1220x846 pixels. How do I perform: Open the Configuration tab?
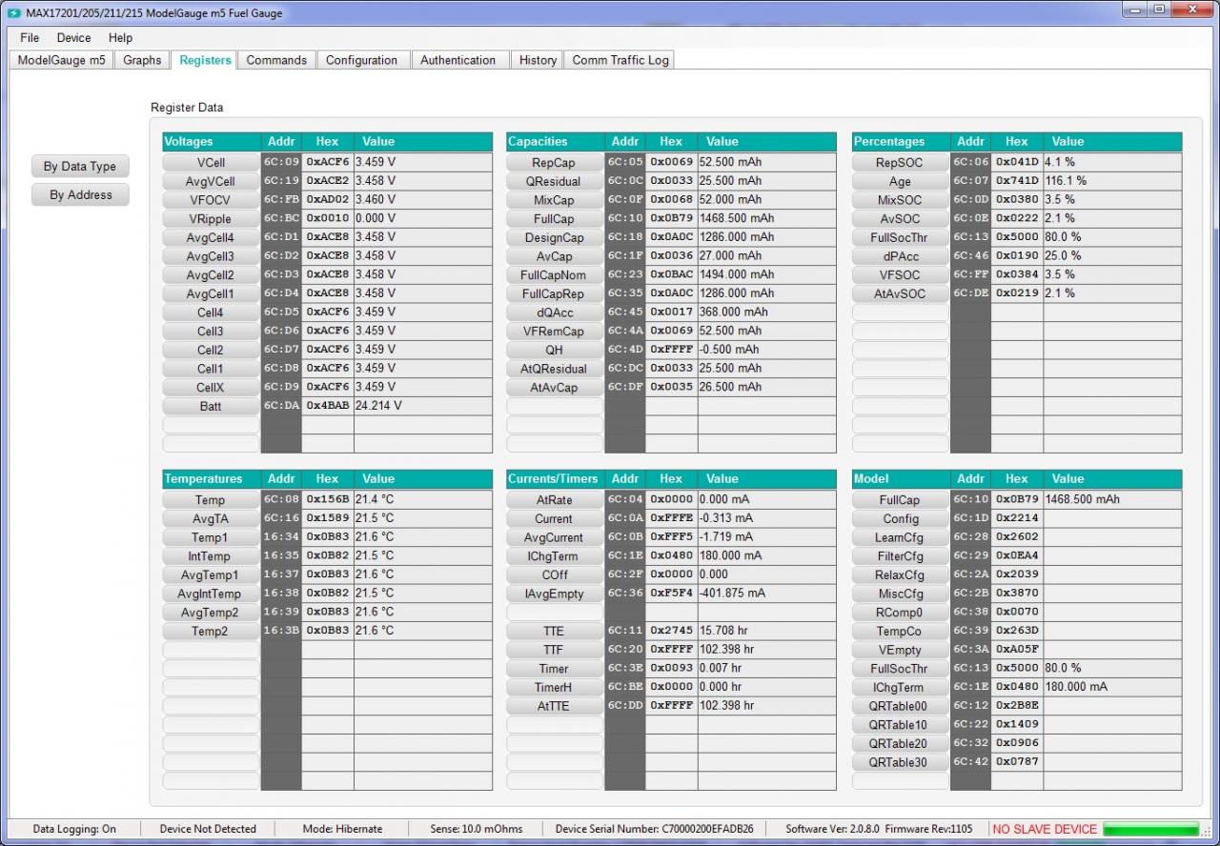(361, 60)
